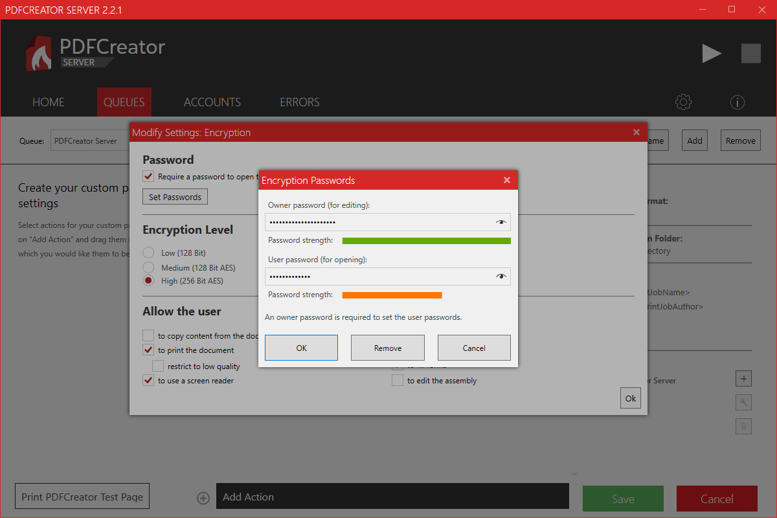Toggle 'to use a screen reader' checkbox
Image resolution: width=777 pixels, height=518 pixels.
point(148,381)
